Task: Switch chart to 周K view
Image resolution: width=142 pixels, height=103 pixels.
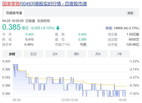Action: click(x=76, y=54)
